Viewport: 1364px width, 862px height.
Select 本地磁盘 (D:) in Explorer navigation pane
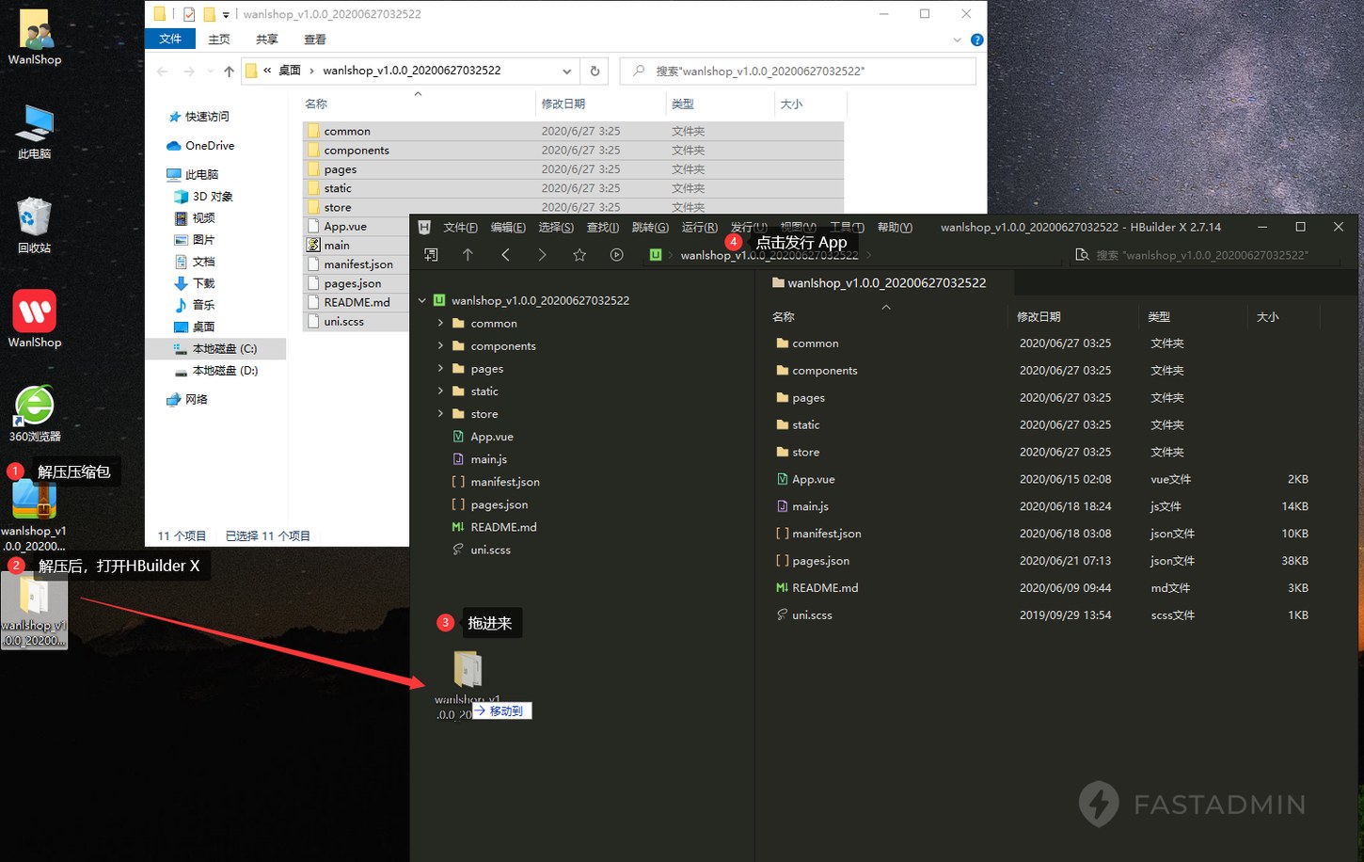tap(225, 371)
